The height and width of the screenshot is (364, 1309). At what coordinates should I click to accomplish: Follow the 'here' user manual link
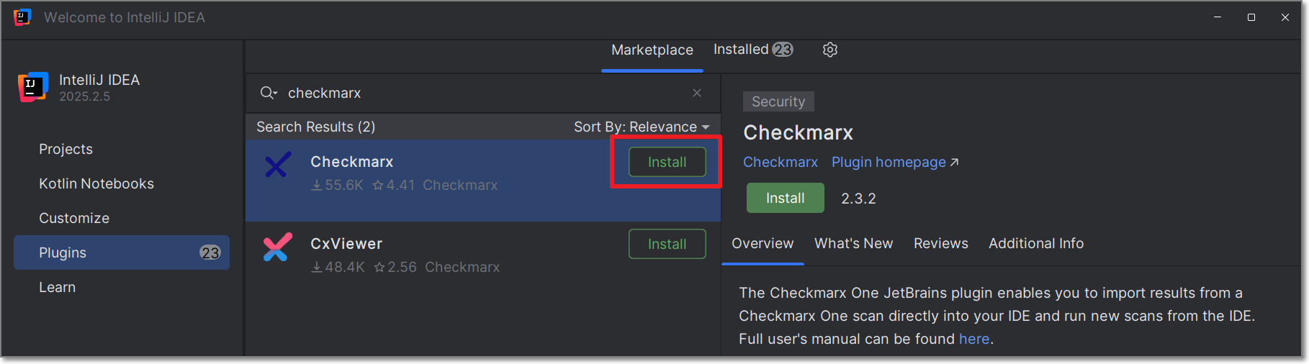[974, 339]
